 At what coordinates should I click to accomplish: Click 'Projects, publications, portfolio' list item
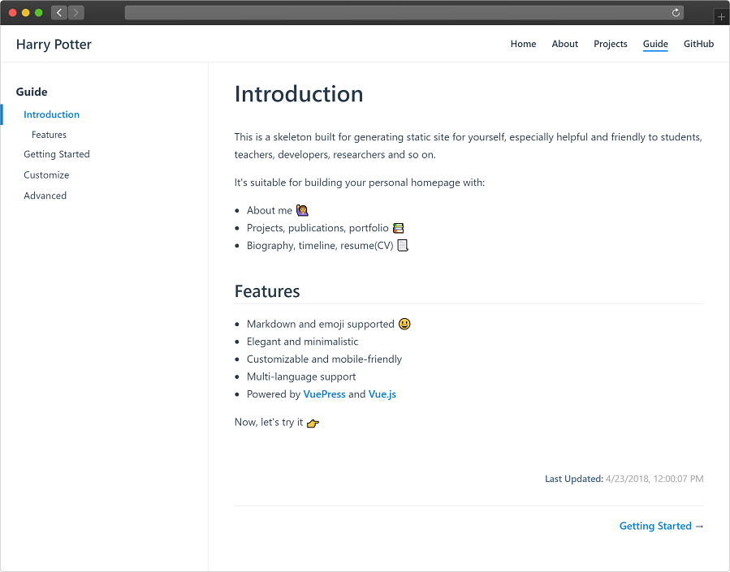(317, 228)
